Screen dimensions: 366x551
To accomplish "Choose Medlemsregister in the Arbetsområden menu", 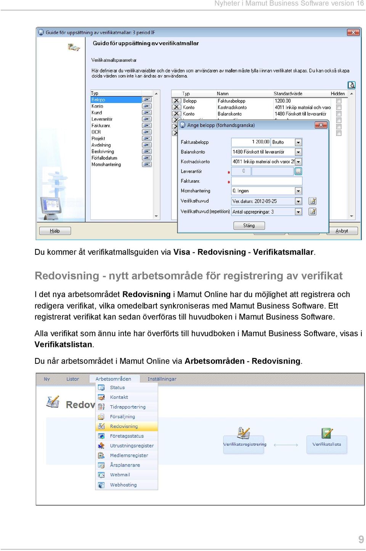I will 127,456.
